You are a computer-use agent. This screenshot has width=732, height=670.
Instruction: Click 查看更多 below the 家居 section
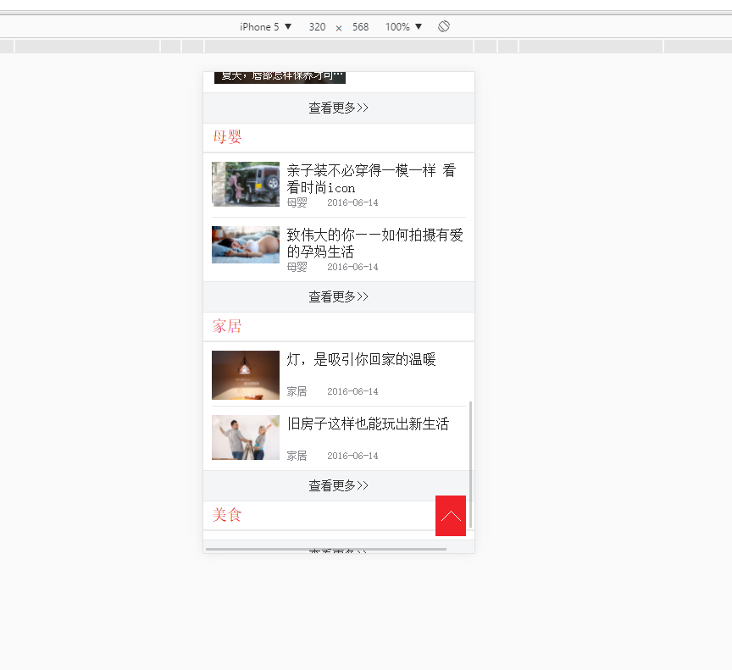[x=338, y=485]
